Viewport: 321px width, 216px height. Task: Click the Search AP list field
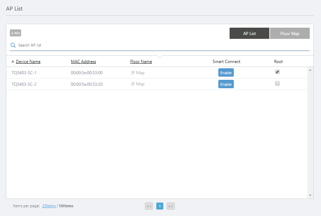pyautogui.click(x=162, y=45)
